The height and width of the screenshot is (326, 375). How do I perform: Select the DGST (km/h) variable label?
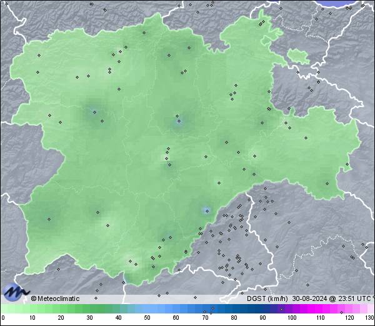coord(267,298)
